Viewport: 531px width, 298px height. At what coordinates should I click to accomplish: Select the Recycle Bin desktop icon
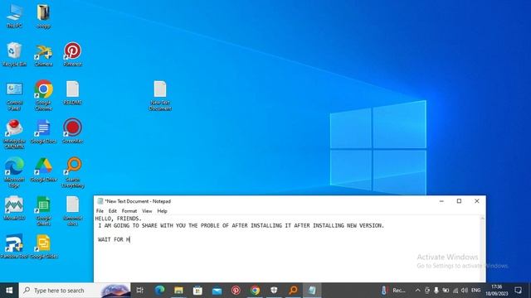14,54
